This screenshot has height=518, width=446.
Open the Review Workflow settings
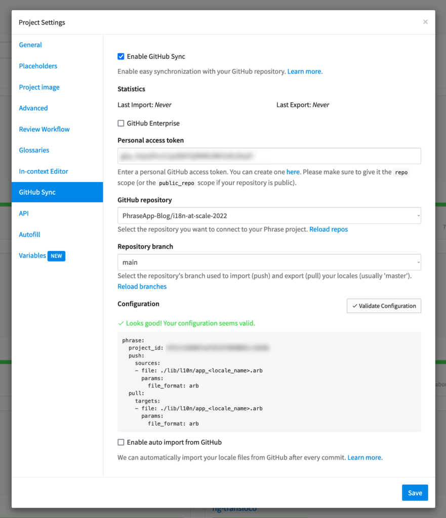pos(44,129)
